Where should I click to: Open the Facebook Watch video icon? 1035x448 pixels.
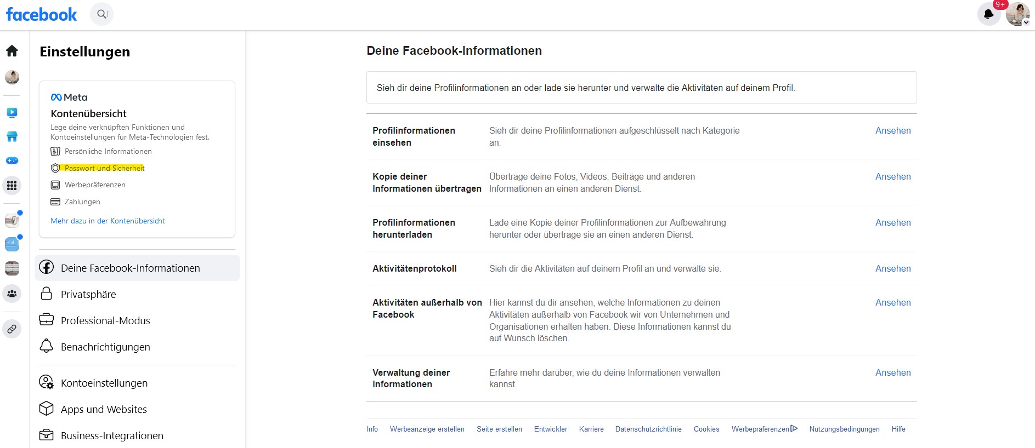12,113
